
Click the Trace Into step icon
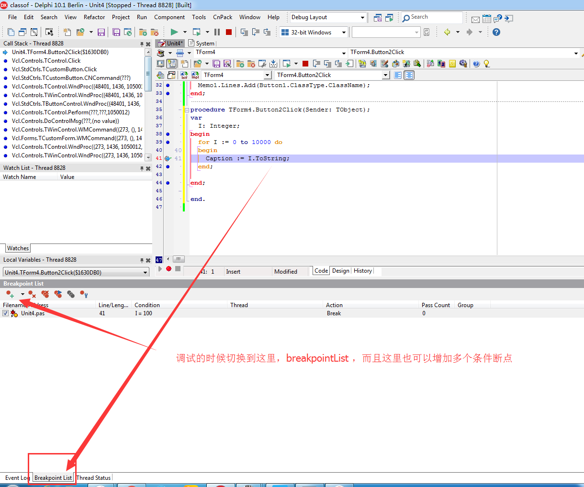click(244, 32)
